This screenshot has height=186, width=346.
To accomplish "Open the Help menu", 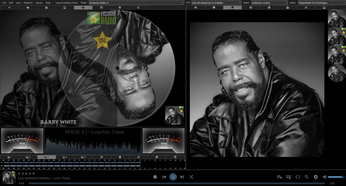I will point(48,3).
